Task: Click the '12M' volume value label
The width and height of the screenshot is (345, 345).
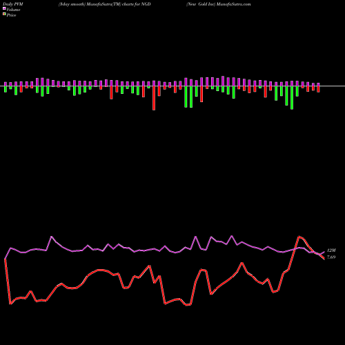Action: pos(331,250)
